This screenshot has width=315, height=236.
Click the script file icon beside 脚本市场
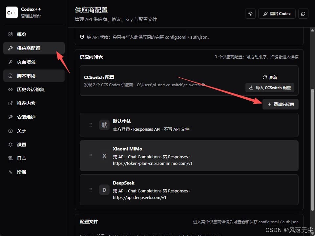coord(10,76)
